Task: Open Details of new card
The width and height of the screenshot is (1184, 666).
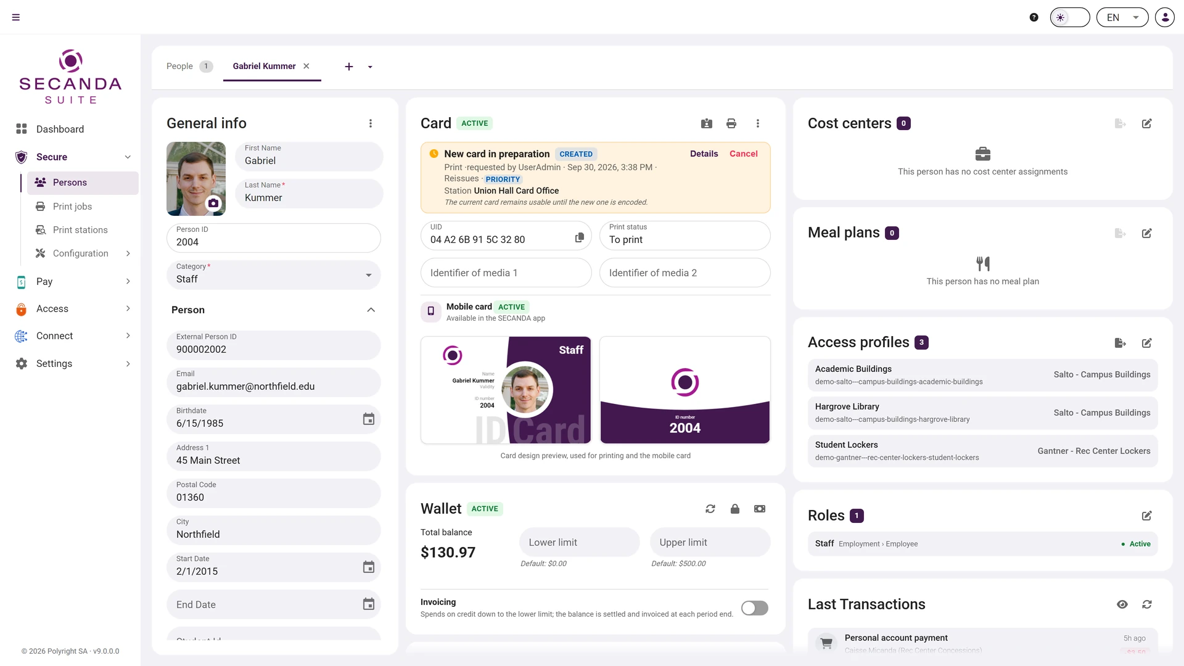Action: click(704, 154)
